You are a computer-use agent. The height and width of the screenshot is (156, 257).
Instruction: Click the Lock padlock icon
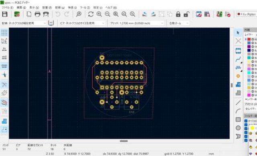178,14
